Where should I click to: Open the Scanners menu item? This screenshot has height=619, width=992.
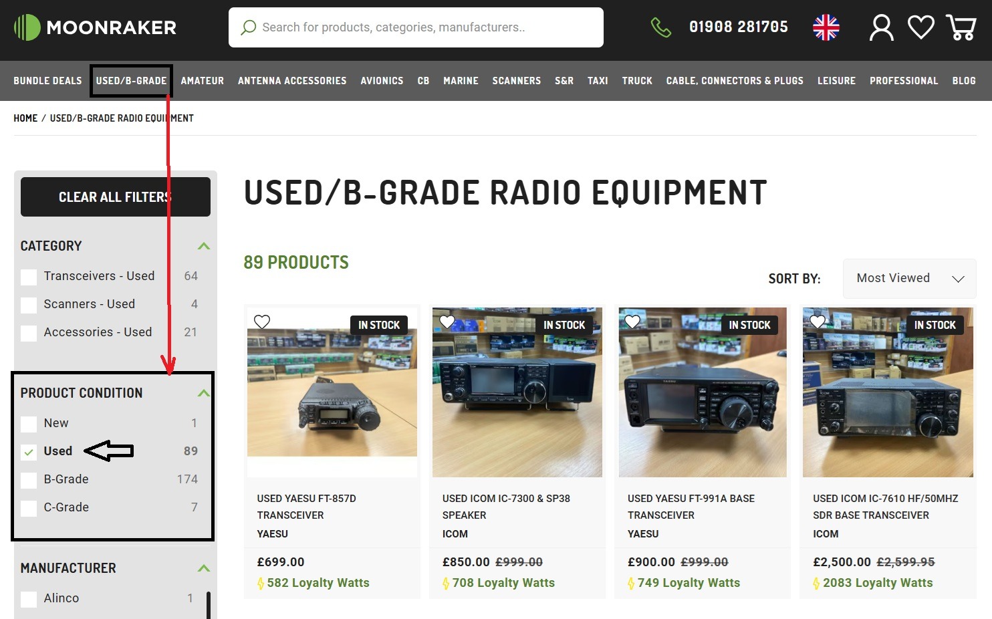[x=516, y=81]
